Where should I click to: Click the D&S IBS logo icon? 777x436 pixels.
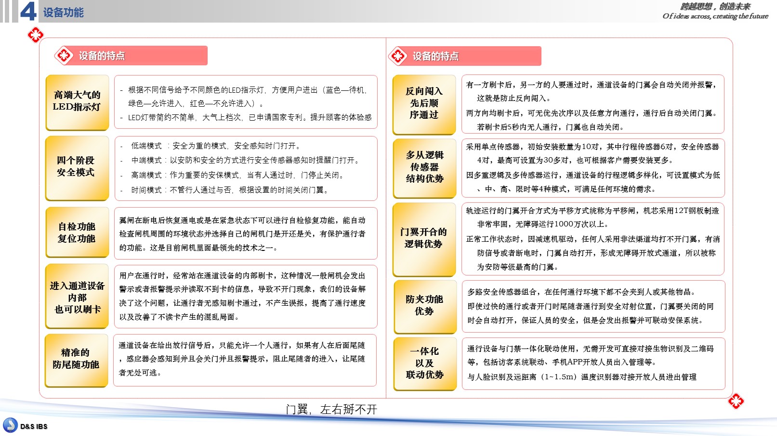tap(10, 425)
